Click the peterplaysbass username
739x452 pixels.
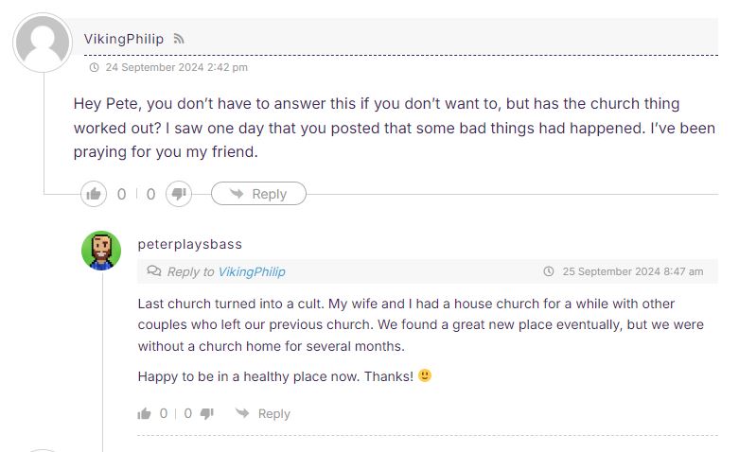tap(190, 244)
